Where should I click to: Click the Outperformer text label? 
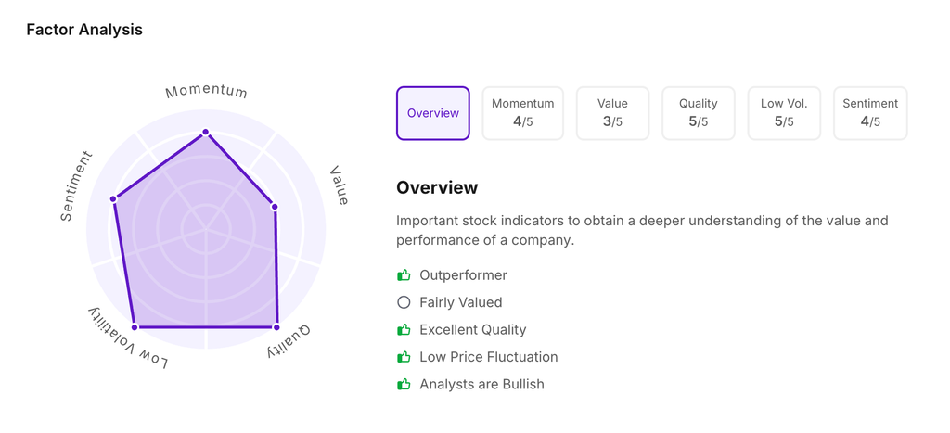pos(463,275)
